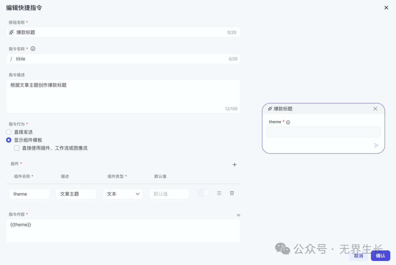This screenshot has width=396, height=265.
Task: Click the info icon next to theme label
Action: pyautogui.click(x=288, y=122)
